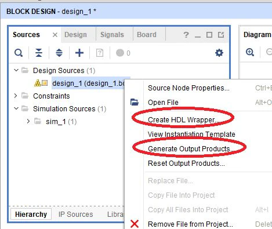Open the Diagram tab
The width and height of the screenshot is (272, 229).
coord(257,35)
